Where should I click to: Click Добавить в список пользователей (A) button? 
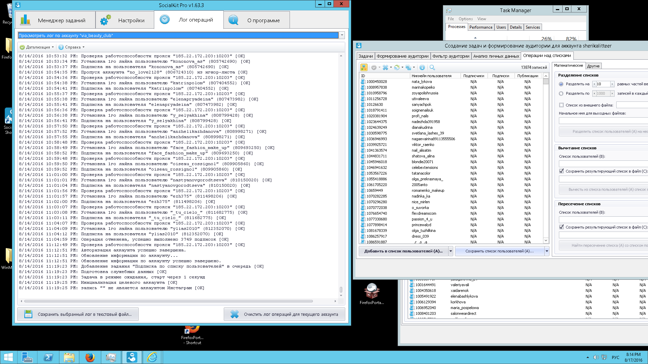click(403, 251)
